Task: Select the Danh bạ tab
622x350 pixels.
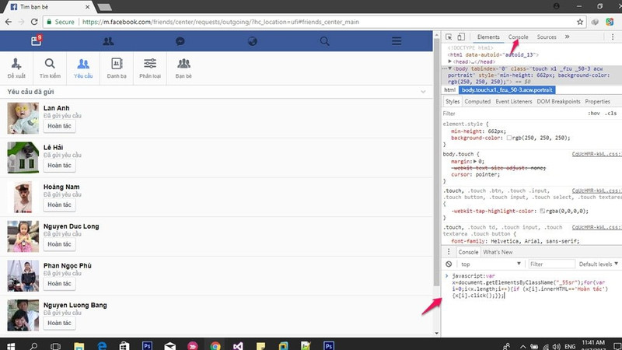Action: pyautogui.click(x=117, y=68)
